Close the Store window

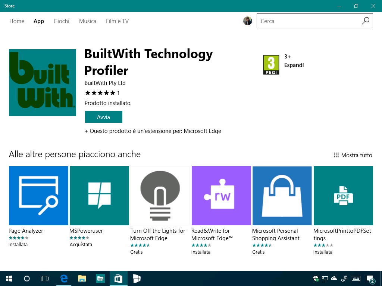(373, 6)
